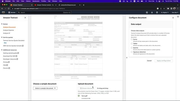Open Pricing link in sidebar
Viewport: 180px width, 101px height.
pyautogui.click(x=6, y=62)
